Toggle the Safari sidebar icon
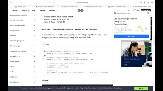The height and width of the screenshot is (91, 163). point(11,3)
